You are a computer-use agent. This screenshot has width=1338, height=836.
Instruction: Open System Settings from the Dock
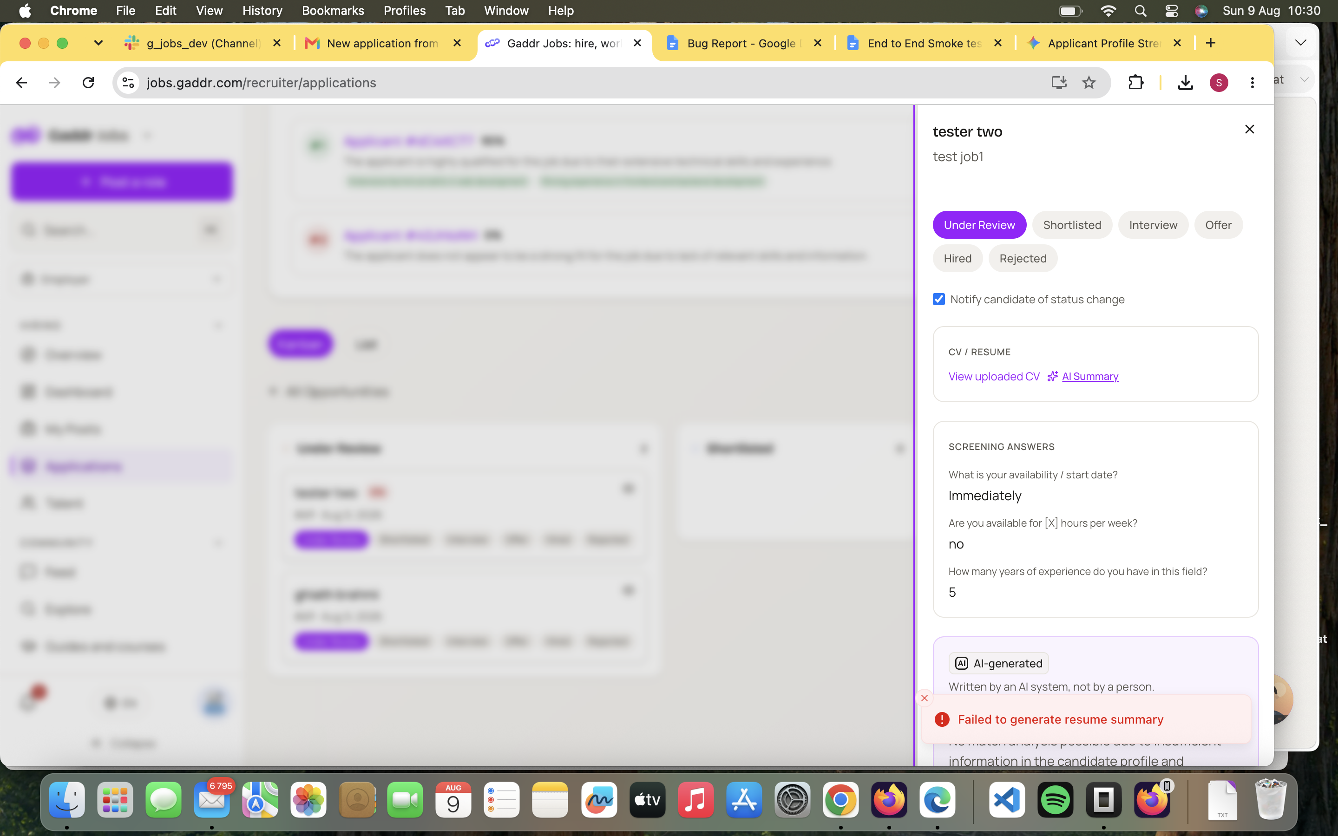tap(792, 800)
